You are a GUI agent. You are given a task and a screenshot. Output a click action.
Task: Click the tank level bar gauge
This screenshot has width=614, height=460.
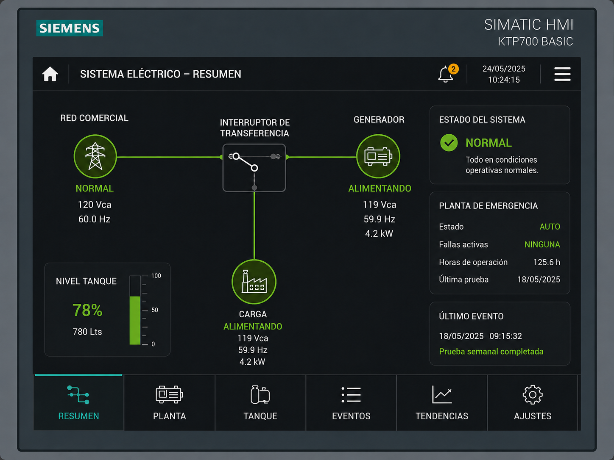pos(135,310)
